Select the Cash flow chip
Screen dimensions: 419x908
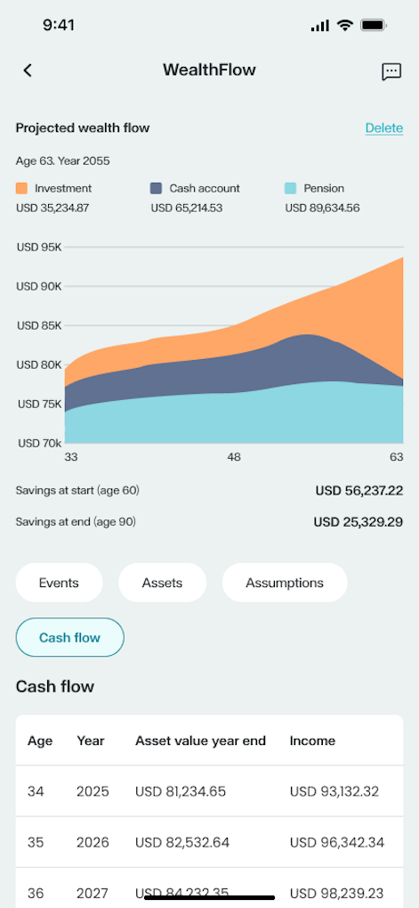70,638
